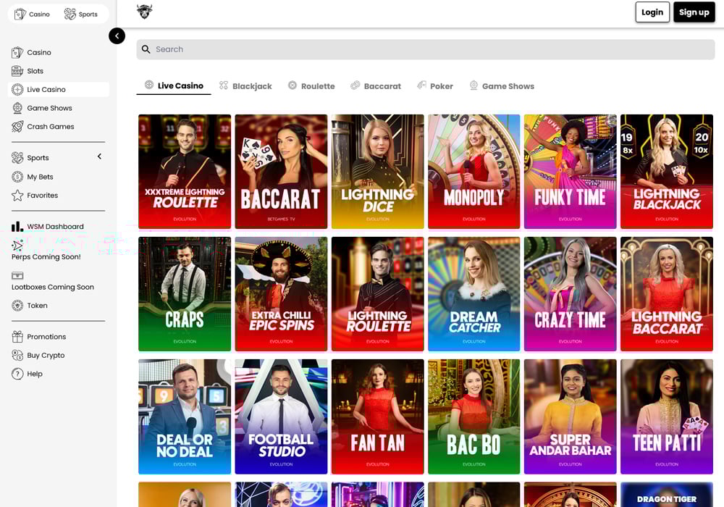Click the Live Casino chip icon in sidebar
The width and height of the screenshot is (724, 507).
tap(17, 90)
